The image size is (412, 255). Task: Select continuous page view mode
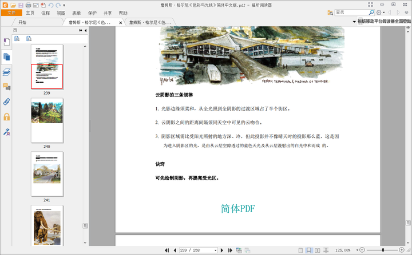click(309, 250)
